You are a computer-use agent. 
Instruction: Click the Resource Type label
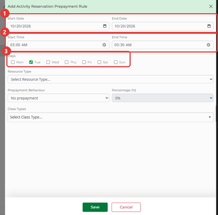click(20, 72)
